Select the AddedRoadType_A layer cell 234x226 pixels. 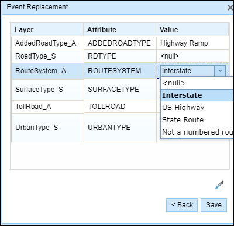47,43
